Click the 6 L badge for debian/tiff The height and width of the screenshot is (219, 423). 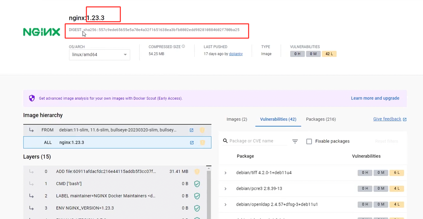[x=397, y=173]
